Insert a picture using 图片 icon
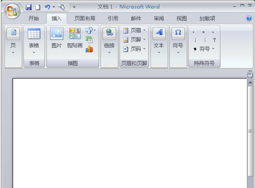255x188 pixels. [57, 33]
